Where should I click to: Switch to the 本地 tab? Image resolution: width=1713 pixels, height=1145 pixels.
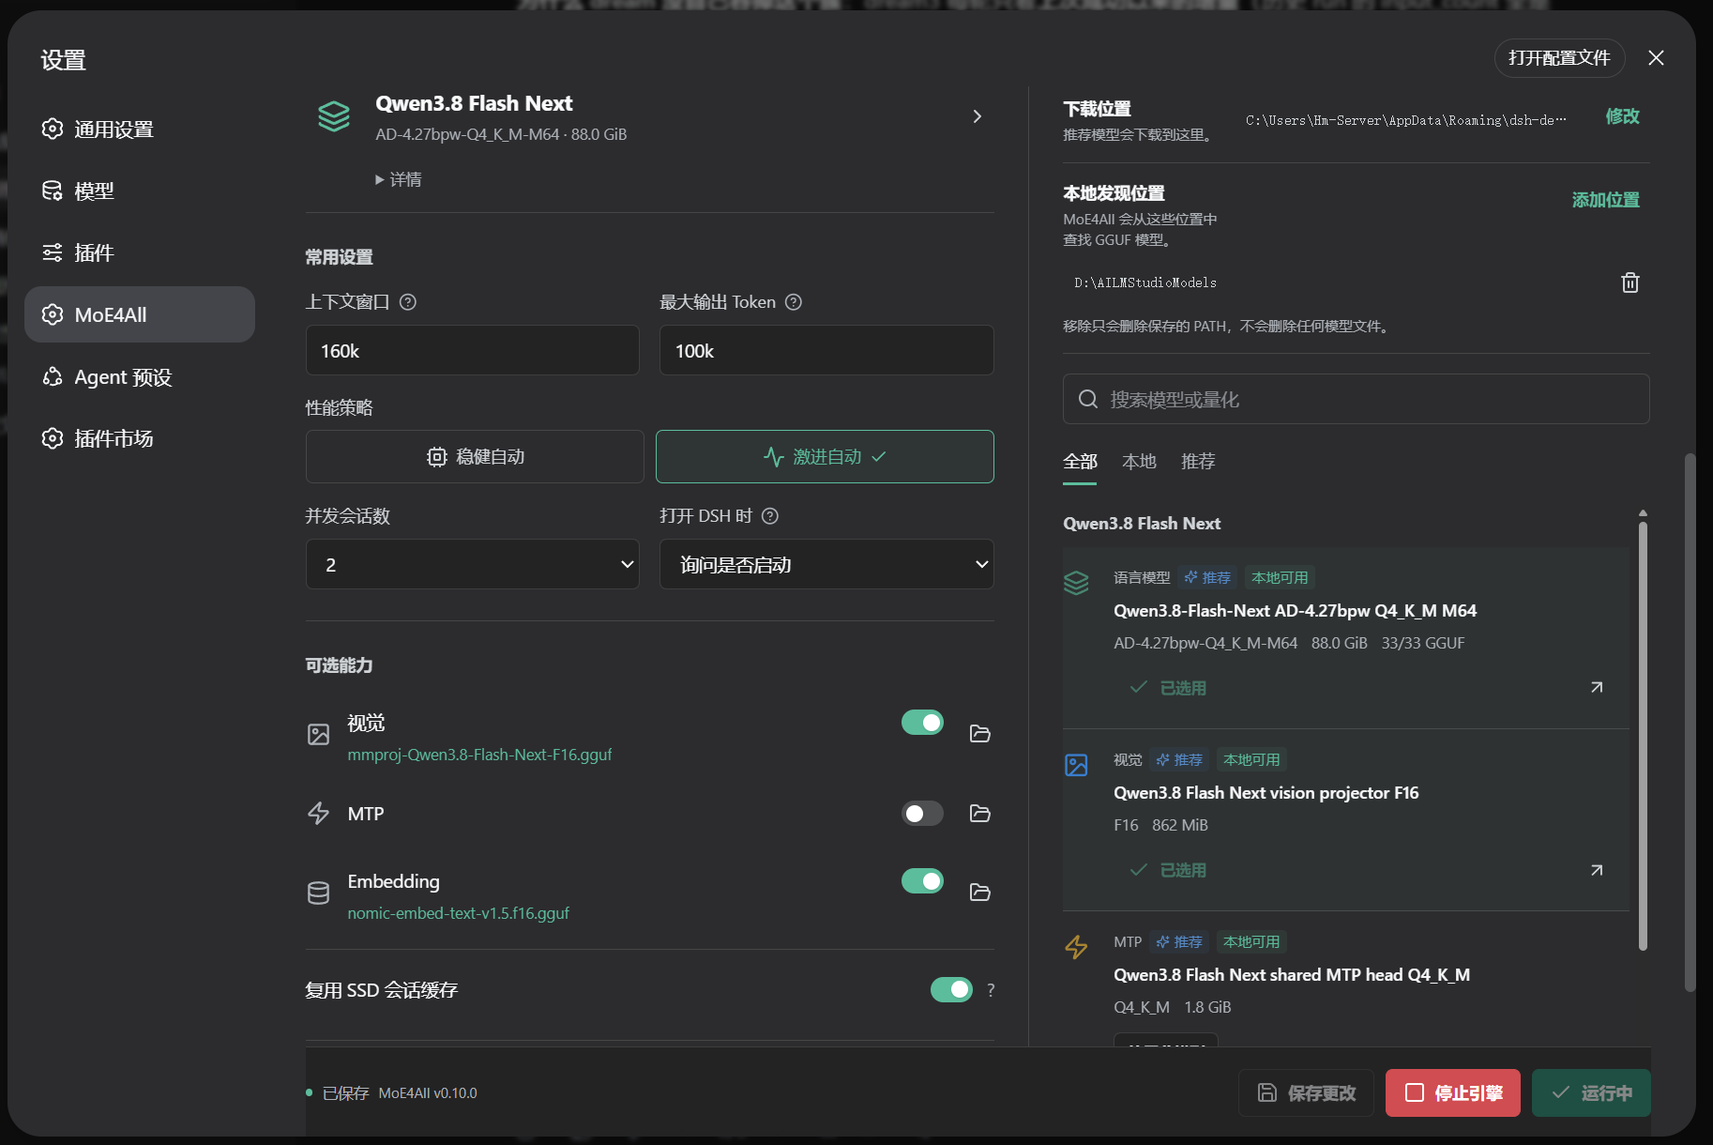[1139, 462]
